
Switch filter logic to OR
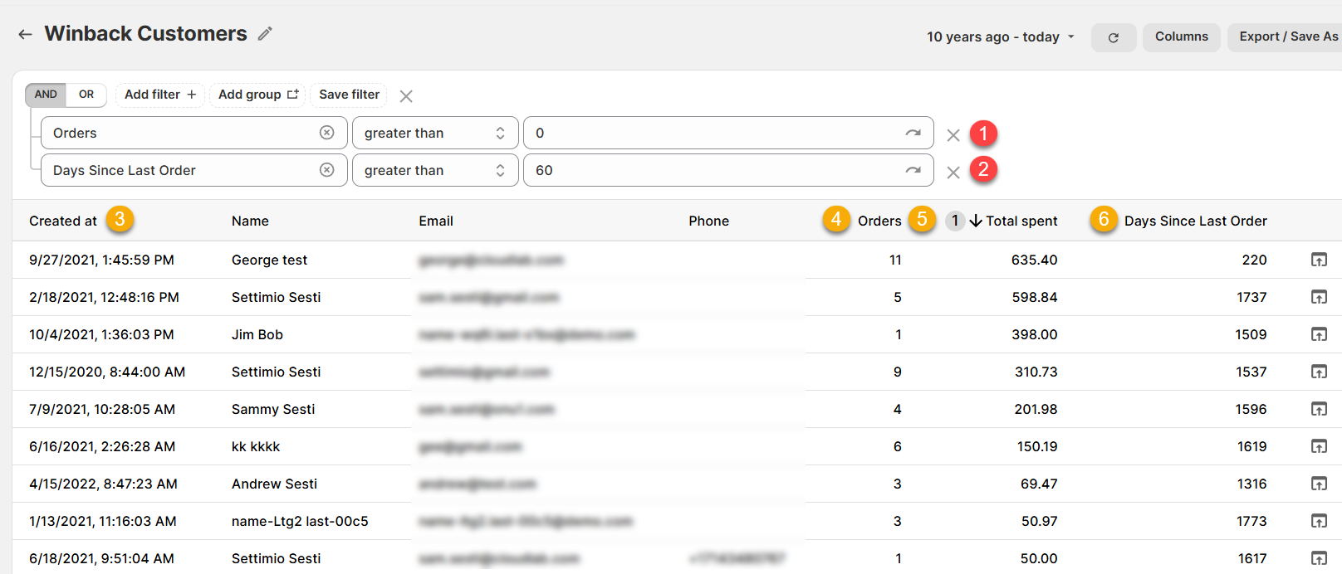[x=86, y=95]
